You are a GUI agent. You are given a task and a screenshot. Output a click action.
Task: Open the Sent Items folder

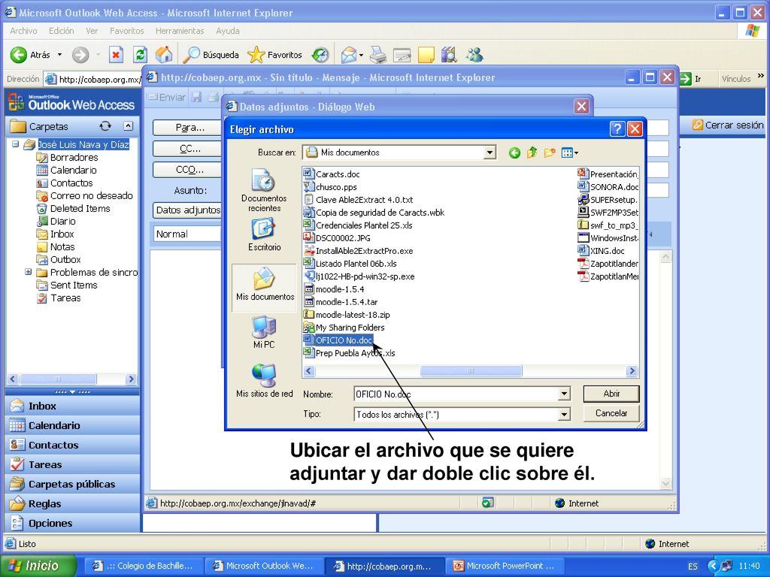(67, 285)
